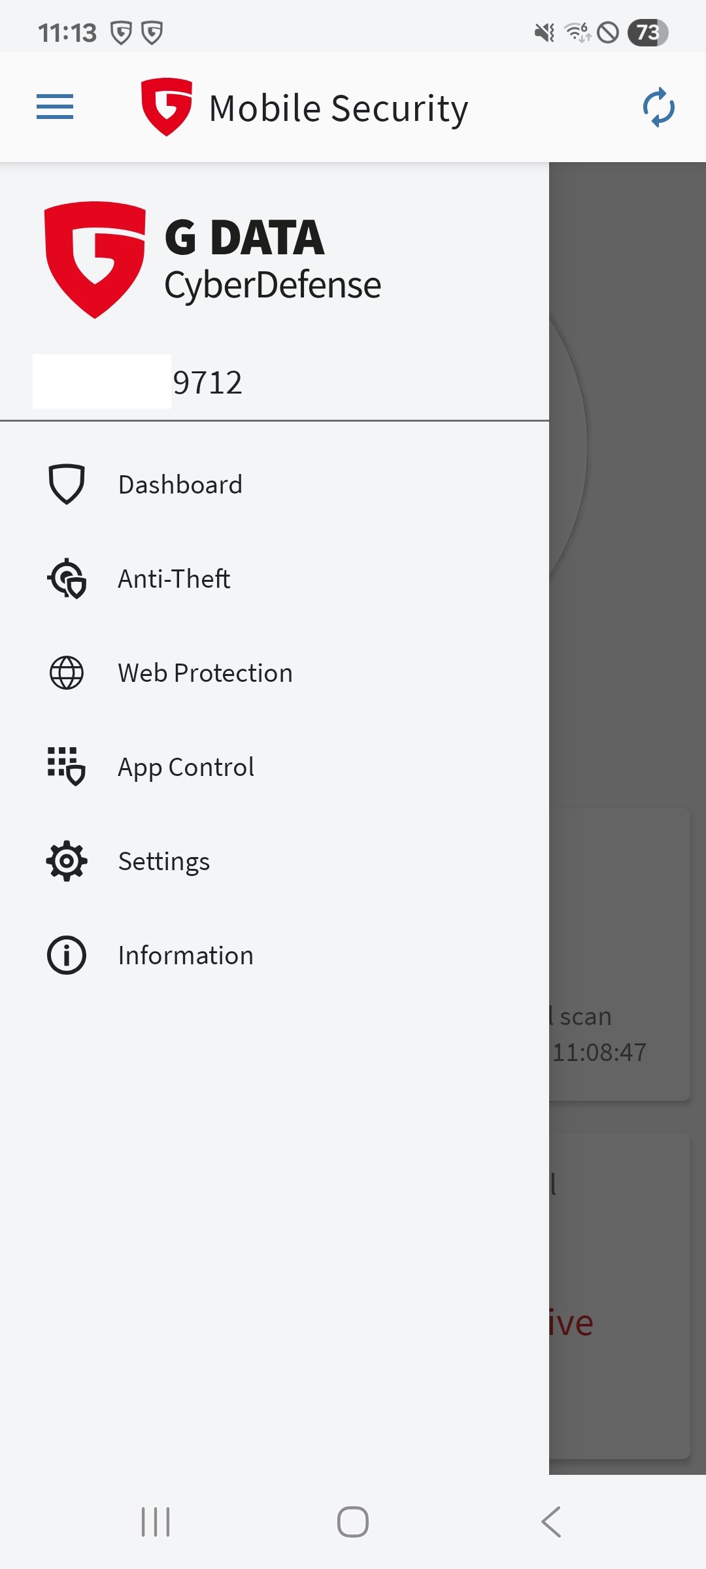Tap the Settings gear icon
Image resolution: width=706 pixels, height=1569 pixels.
[67, 861]
